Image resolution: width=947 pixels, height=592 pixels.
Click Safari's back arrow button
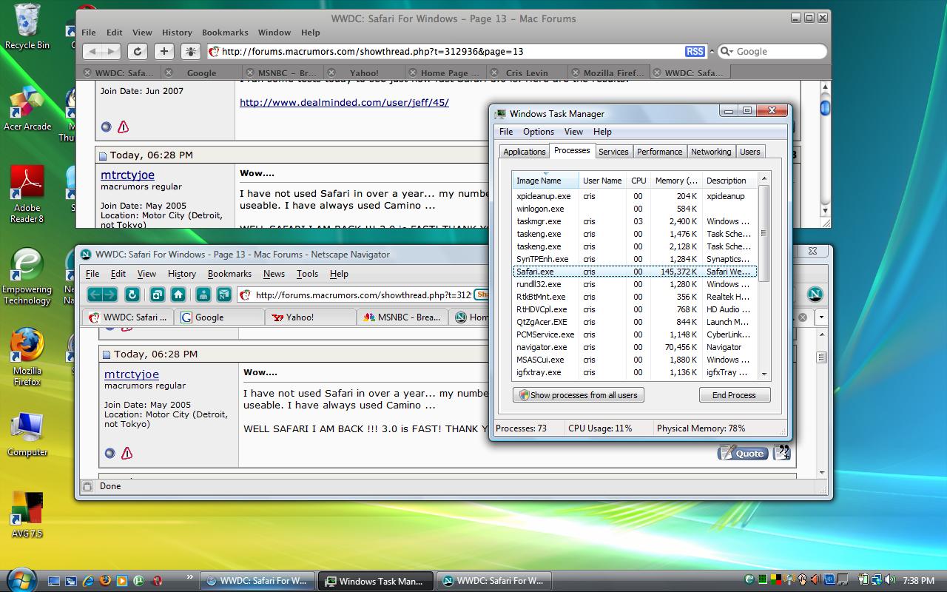point(92,51)
